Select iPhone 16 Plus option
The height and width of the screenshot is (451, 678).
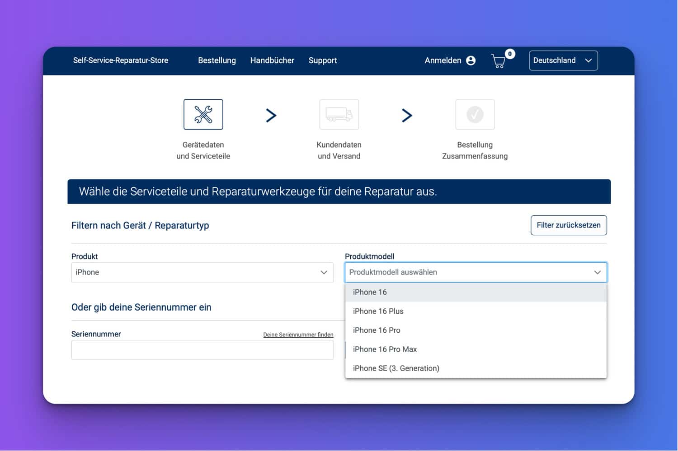(x=476, y=311)
